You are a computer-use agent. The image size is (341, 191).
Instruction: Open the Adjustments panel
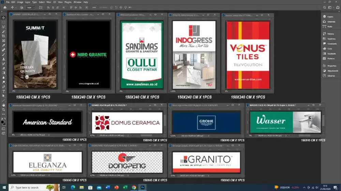330,71
